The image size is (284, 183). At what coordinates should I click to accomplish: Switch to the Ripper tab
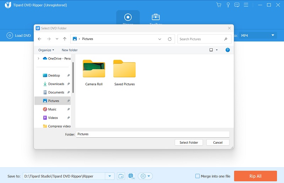click(x=128, y=18)
